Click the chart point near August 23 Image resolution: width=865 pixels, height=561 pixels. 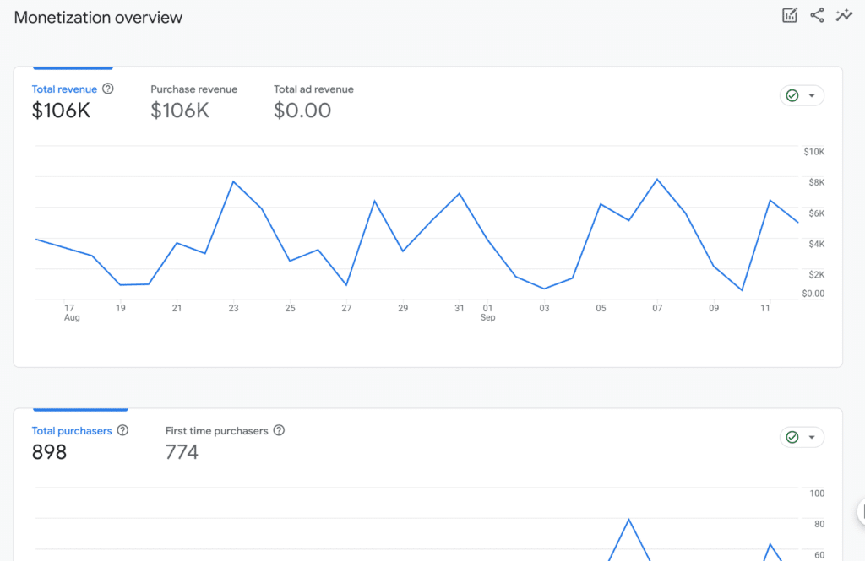coord(234,180)
